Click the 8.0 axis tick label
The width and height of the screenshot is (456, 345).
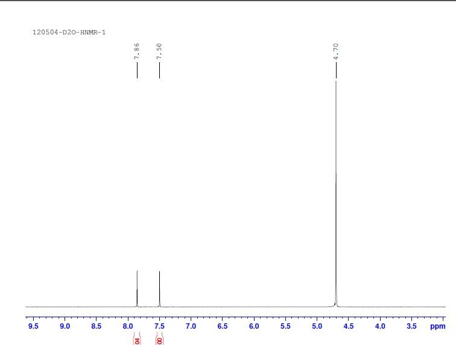(128, 326)
